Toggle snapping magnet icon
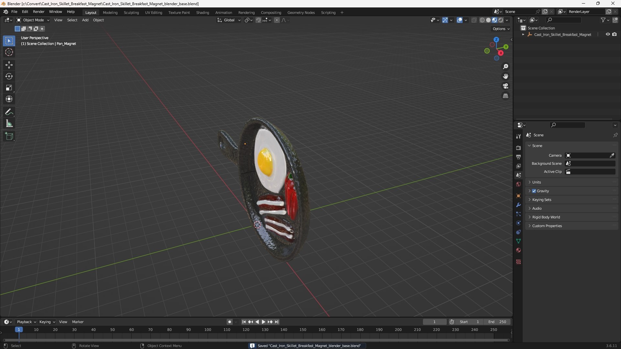This screenshot has width=621, height=349. click(x=258, y=20)
